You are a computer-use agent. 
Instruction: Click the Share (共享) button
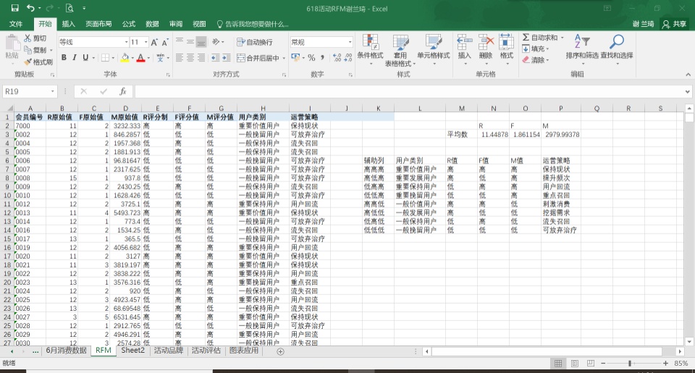pyautogui.click(x=674, y=24)
